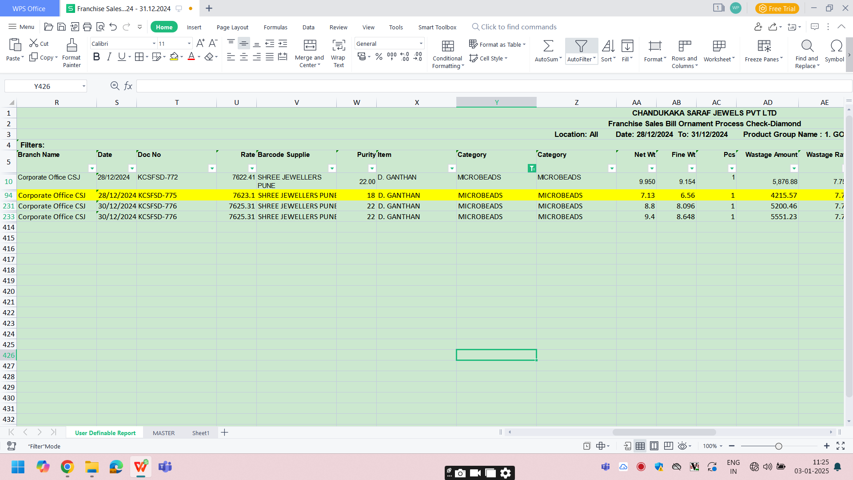Open the Data ribbon tab
Image resolution: width=853 pixels, height=480 pixels.
(x=308, y=27)
